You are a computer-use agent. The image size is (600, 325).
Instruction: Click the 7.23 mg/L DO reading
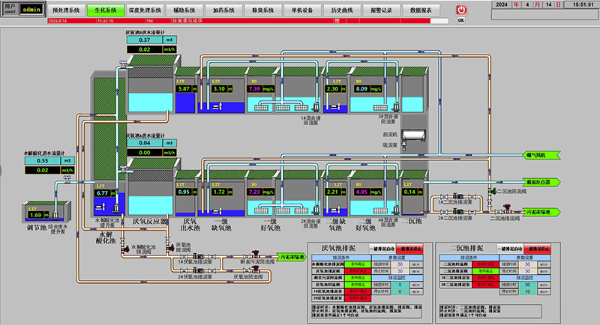pyautogui.click(x=254, y=192)
